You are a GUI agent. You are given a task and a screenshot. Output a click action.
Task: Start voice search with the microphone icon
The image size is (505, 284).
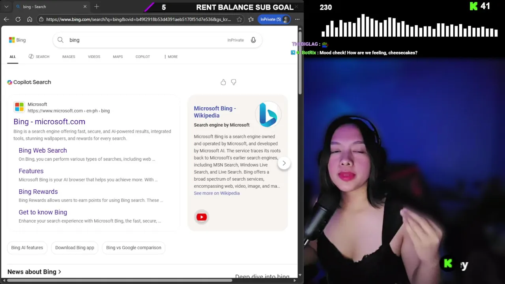(253, 40)
